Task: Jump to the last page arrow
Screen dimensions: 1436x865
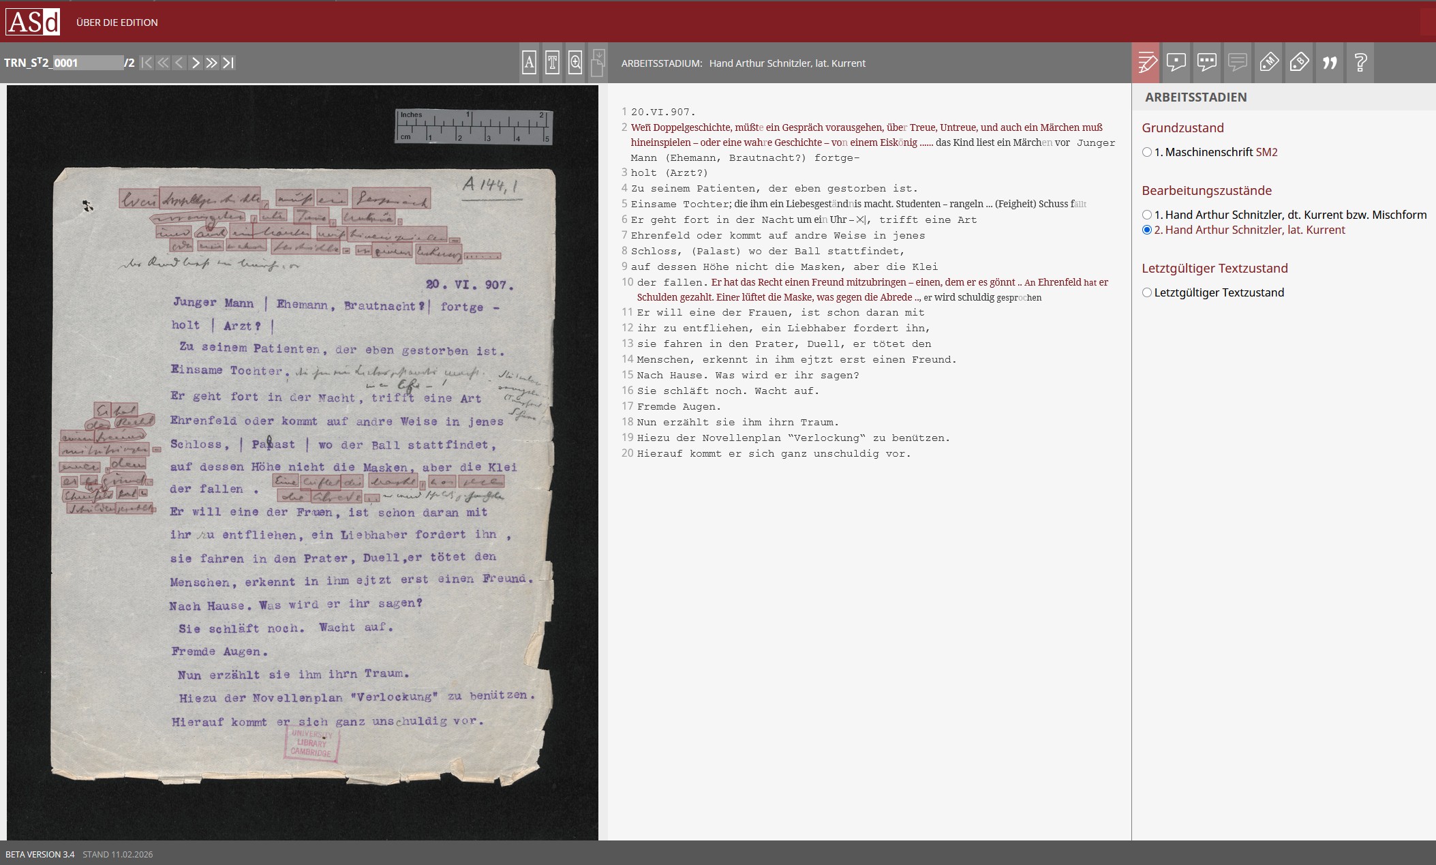Action: [x=228, y=63]
